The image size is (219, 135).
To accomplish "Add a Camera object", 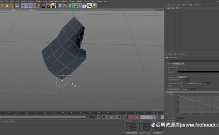I will [89, 6].
